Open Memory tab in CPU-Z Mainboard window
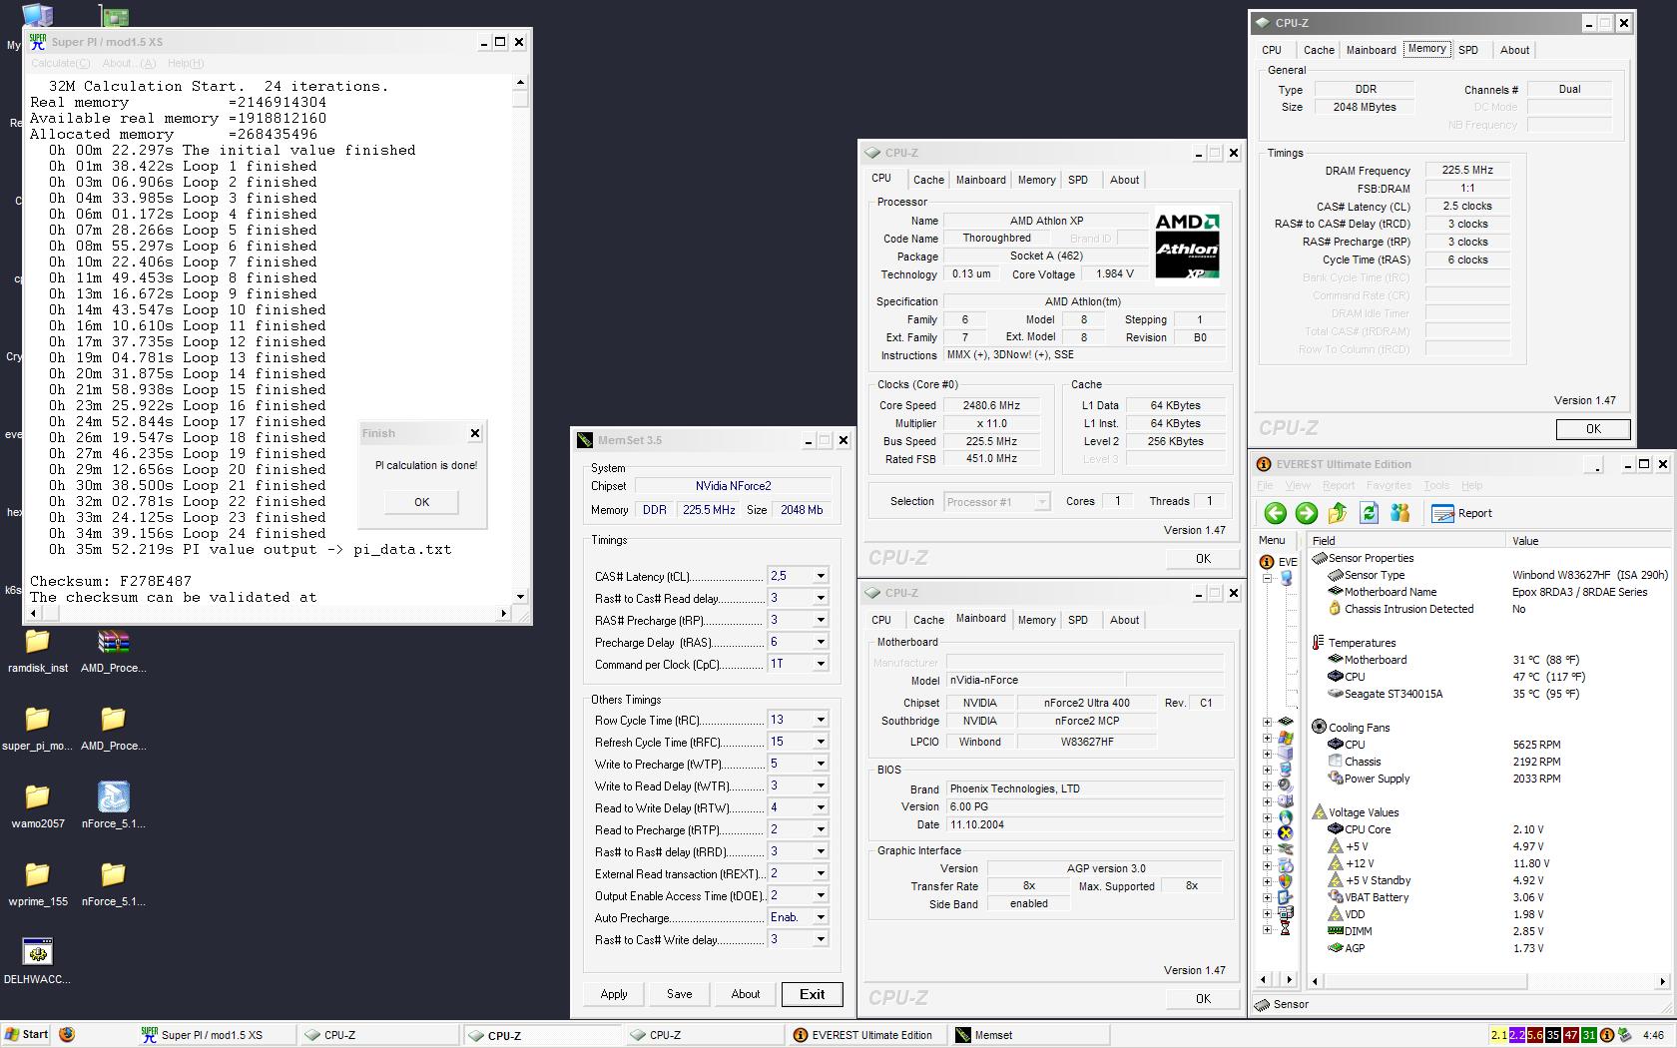Screen dimensions: 1677x1048 pyautogui.click(x=1036, y=620)
